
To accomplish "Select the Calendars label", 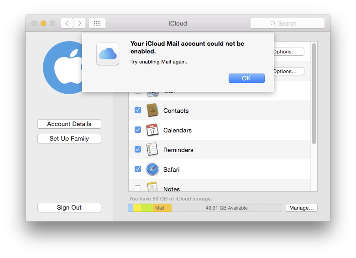I will (x=178, y=130).
